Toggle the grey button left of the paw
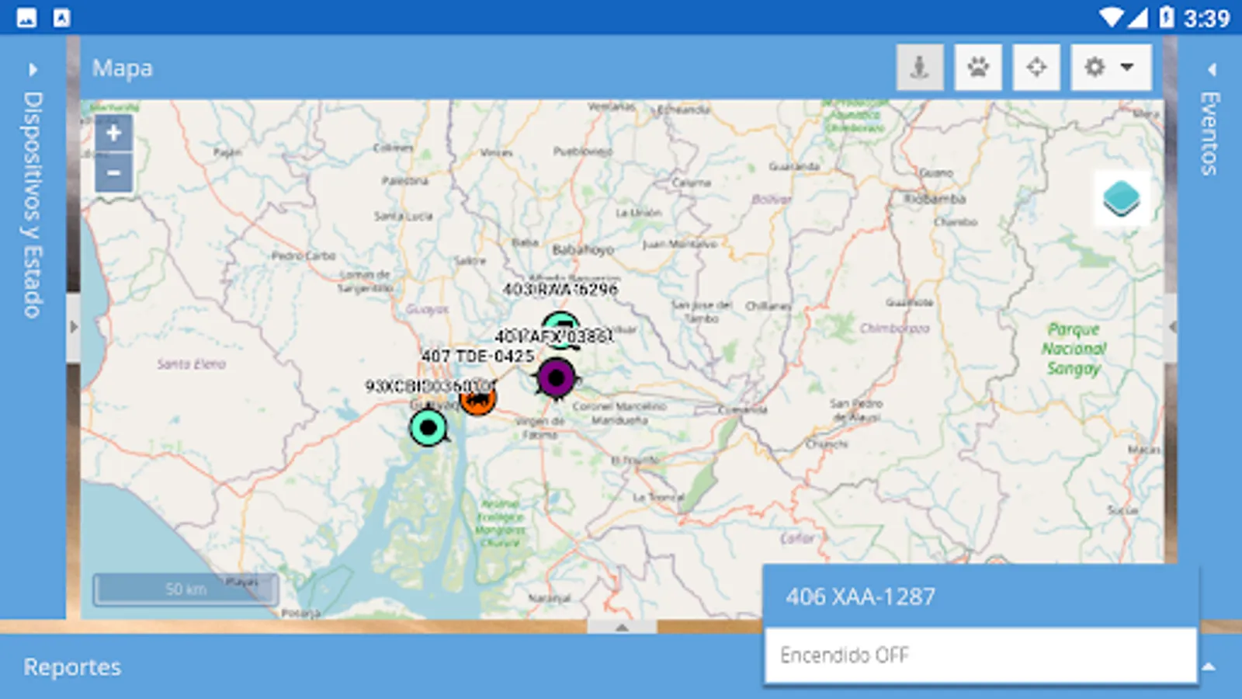Image resolution: width=1242 pixels, height=699 pixels. [x=920, y=68]
